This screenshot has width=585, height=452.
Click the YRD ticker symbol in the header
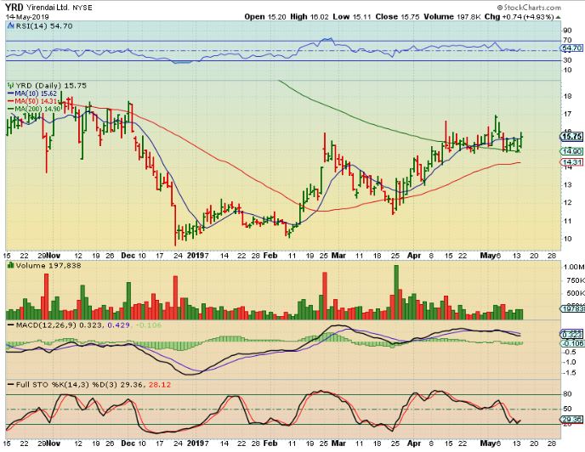pyautogui.click(x=14, y=8)
